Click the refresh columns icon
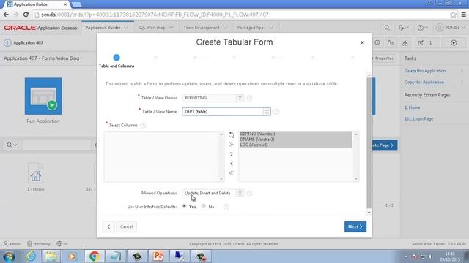The height and width of the screenshot is (263, 469). [x=232, y=135]
